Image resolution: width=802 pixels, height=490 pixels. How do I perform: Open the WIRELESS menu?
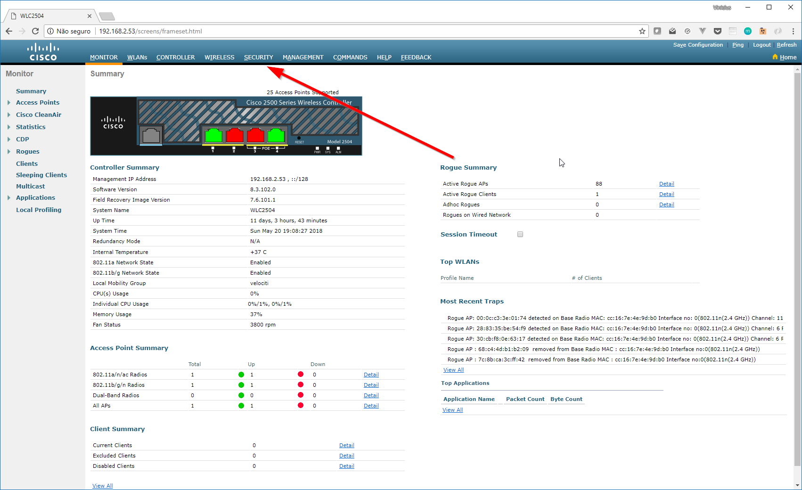pos(219,57)
